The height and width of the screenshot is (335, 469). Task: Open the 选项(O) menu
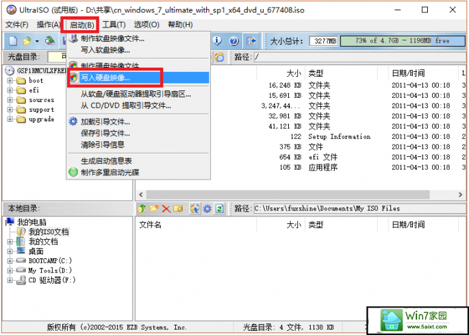click(147, 25)
